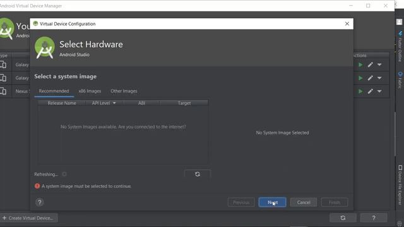Image resolution: width=404 pixels, height=227 pixels.
Task: Click 'No System Image Selected' text
Action: [282, 133]
